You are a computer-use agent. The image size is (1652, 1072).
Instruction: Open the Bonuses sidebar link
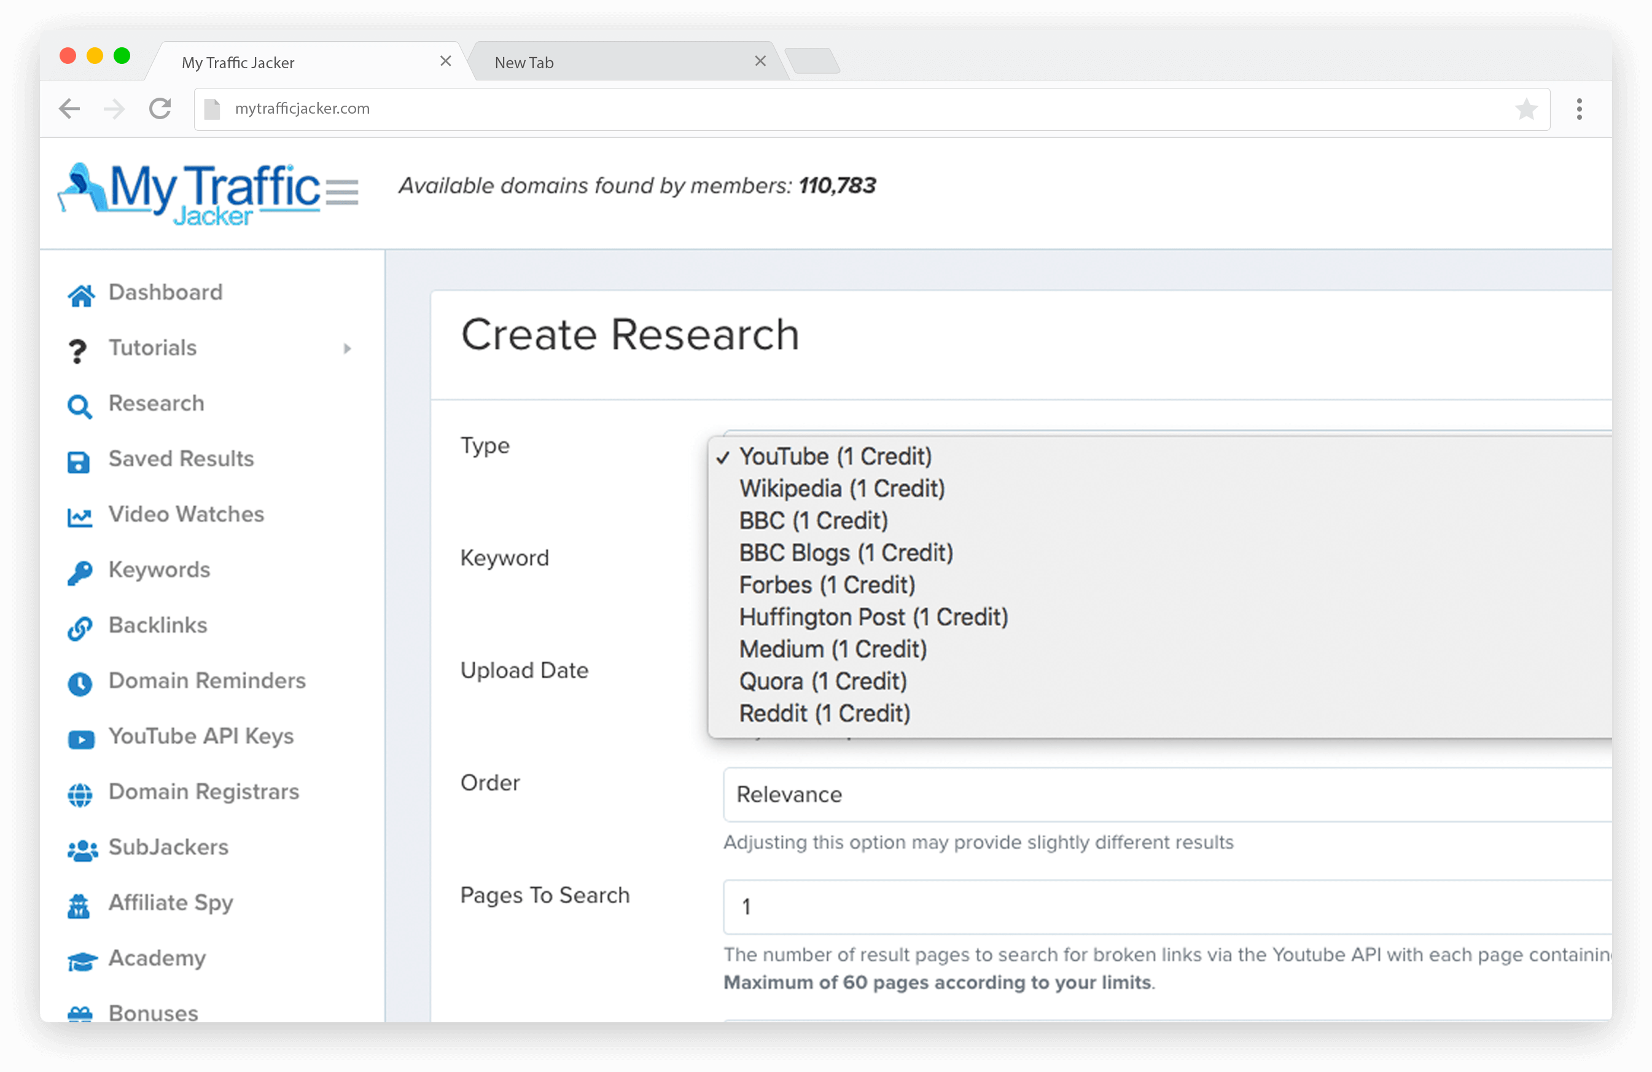pos(153,1013)
